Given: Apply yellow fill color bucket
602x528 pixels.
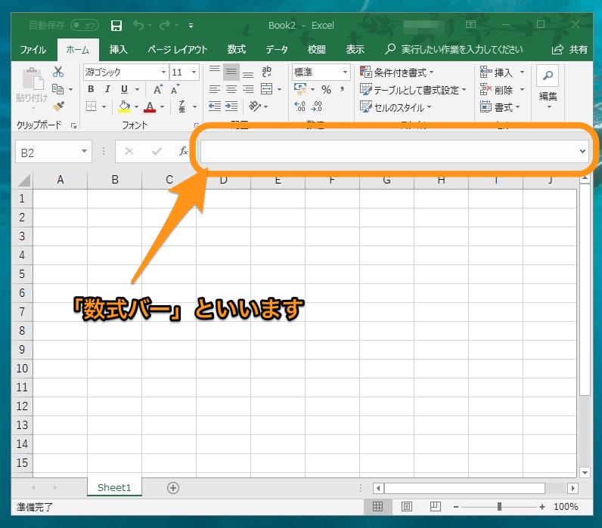Looking at the screenshot, I should click(x=124, y=107).
